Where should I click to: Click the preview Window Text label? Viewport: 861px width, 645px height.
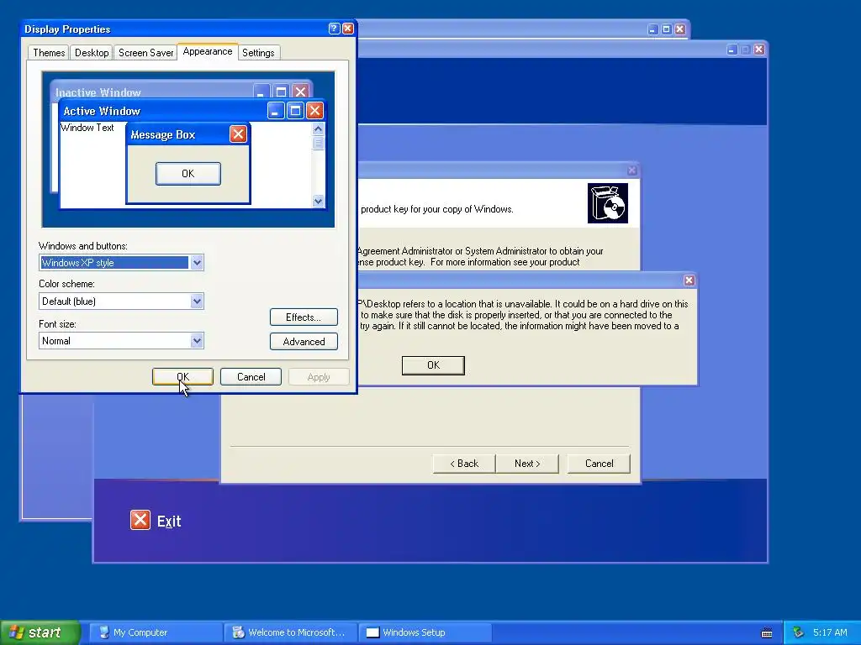(x=87, y=128)
